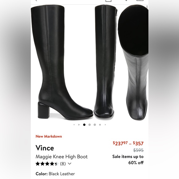Tap the first small carousel dot
The width and height of the screenshot is (179, 179).
(74, 125)
